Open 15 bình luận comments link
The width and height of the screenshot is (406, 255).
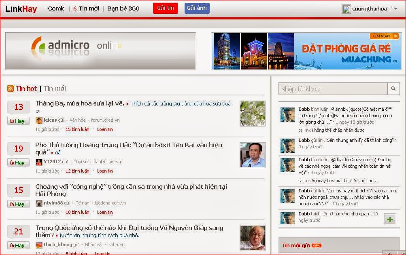coord(77,129)
